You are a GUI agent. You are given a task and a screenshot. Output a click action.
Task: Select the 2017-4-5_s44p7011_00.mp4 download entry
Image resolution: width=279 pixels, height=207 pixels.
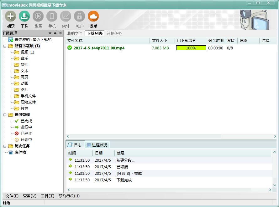(x=99, y=48)
